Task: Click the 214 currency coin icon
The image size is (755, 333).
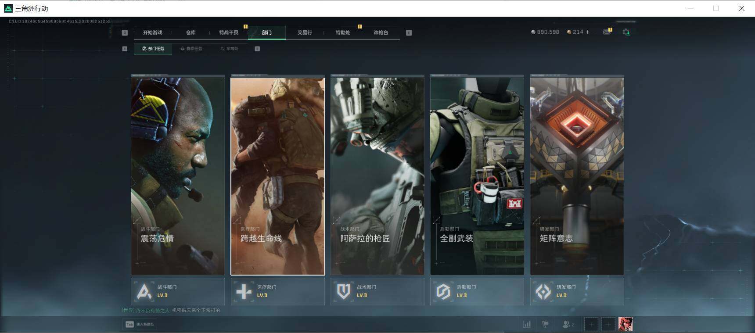Action: pyautogui.click(x=569, y=32)
